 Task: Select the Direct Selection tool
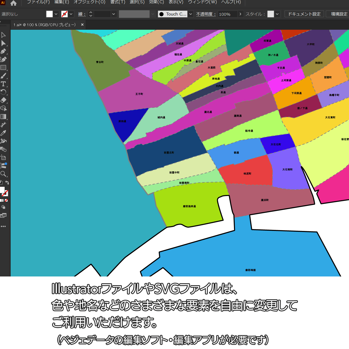pos(4,43)
